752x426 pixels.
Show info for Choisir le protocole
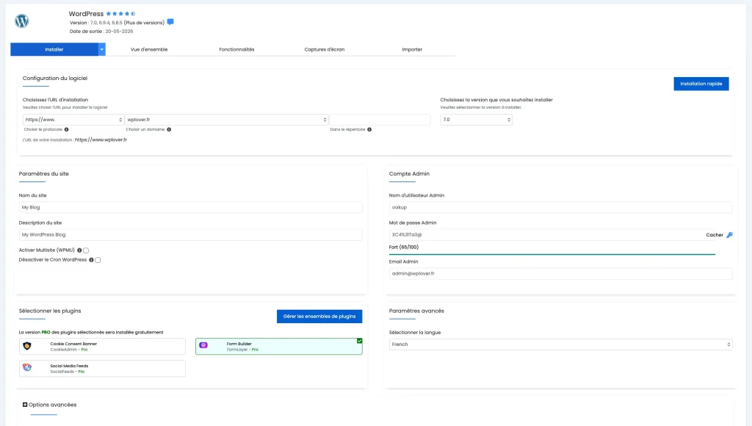67,129
